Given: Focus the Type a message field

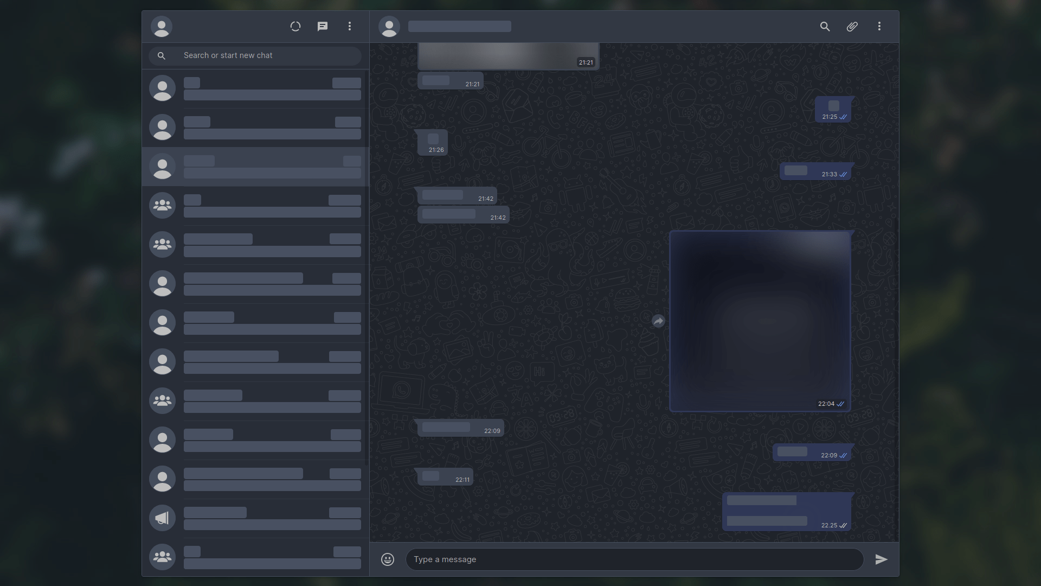Looking at the screenshot, I should (634, 559).
